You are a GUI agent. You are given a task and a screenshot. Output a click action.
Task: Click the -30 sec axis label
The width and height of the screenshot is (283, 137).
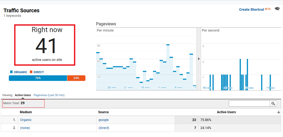pyautogui.click(x=249, y=88)
